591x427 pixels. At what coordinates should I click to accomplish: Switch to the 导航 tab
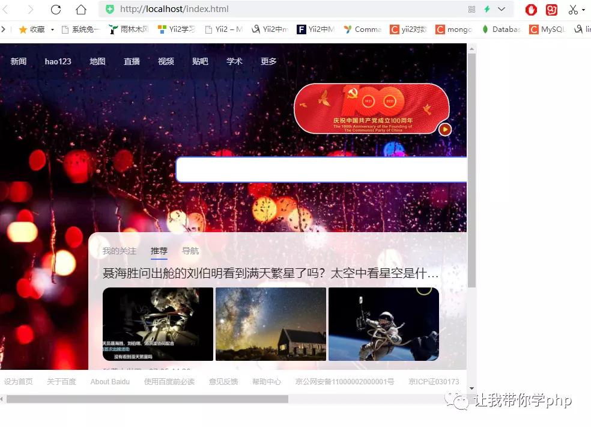pos(190,251)
